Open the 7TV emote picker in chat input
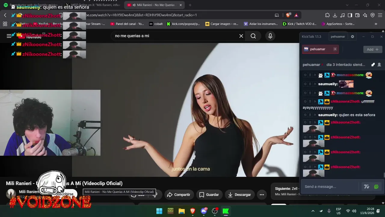The height and width of the screenshot is (217, 385). [x=367, y=187]
